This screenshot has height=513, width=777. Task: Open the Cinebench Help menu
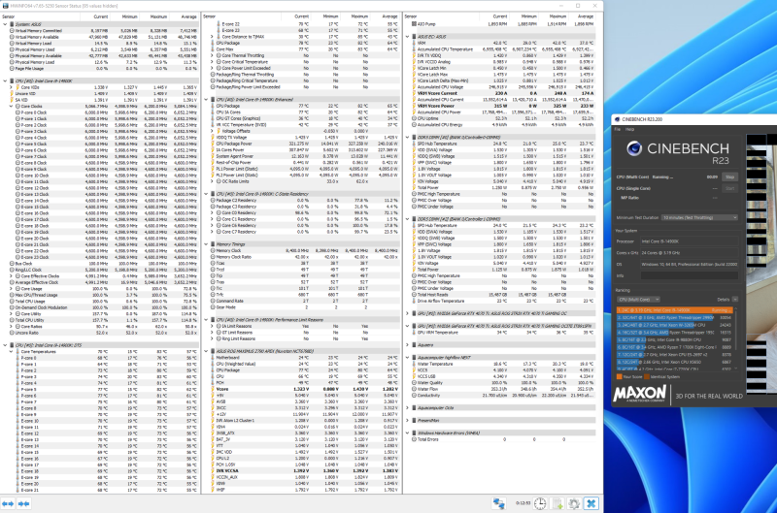point(629,129)
